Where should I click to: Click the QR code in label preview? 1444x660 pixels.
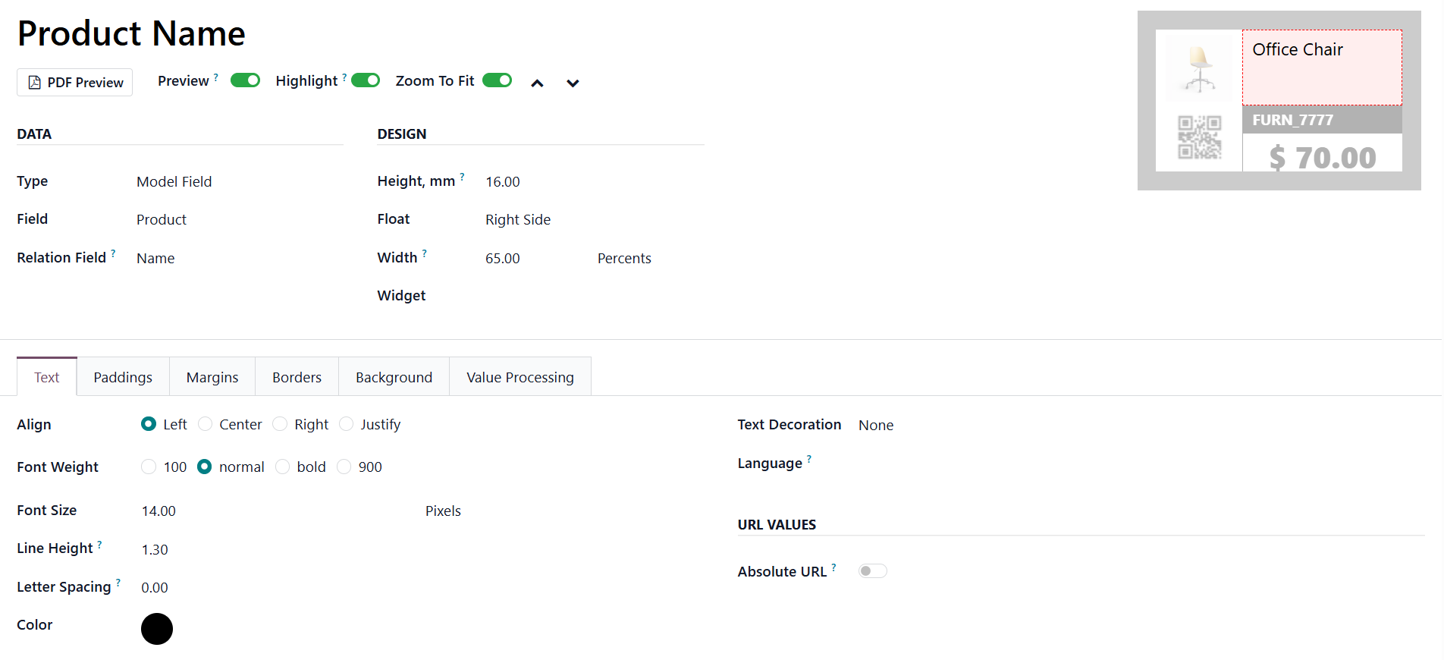[1199, 137]
